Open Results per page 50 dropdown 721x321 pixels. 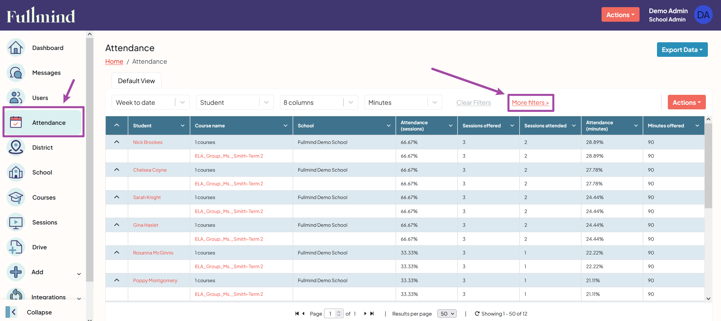447,314
